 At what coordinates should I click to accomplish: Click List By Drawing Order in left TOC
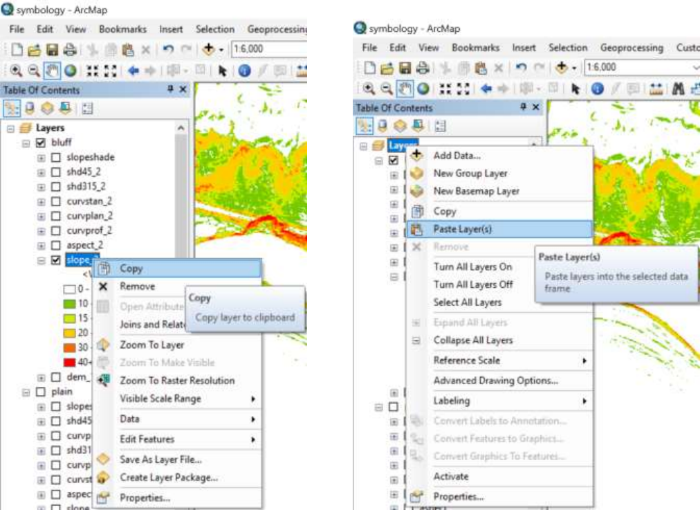(12, 109)
